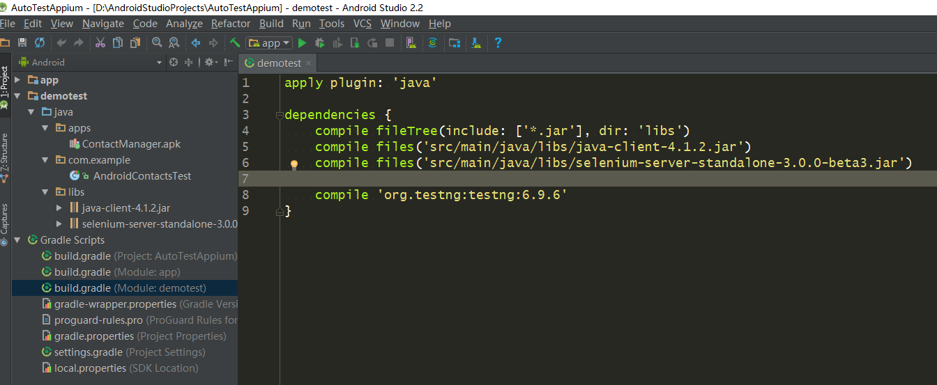Sync Project with Gradle Files icon

tap(432, 42)
